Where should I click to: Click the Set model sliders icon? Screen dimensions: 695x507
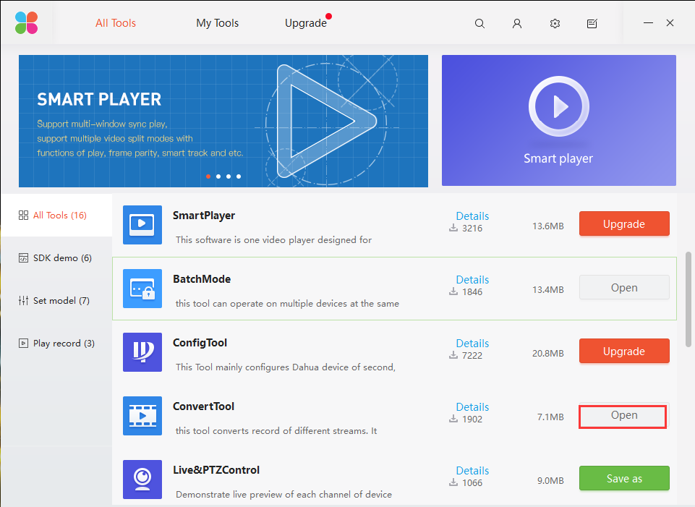tap(23, 300)
